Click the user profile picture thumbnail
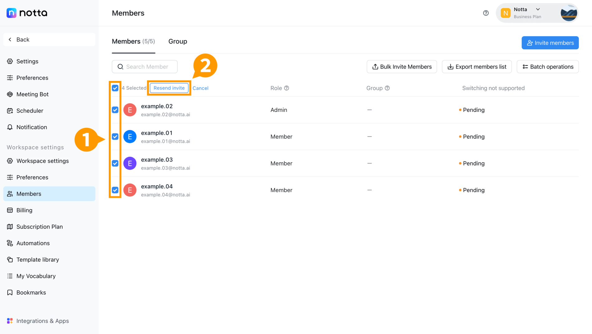592x334 pixels. pyautogui.click(x=569, y=13)
